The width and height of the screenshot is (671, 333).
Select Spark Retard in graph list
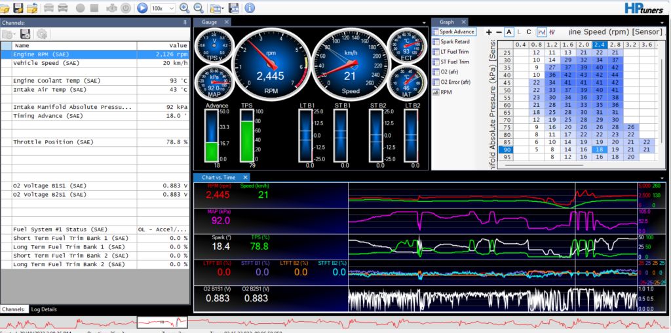(454, 41)
